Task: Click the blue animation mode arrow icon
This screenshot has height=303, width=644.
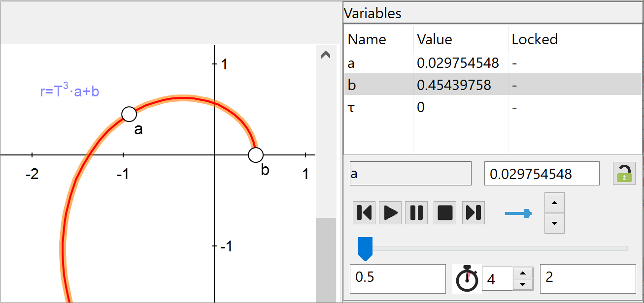Action: (518, 213)
